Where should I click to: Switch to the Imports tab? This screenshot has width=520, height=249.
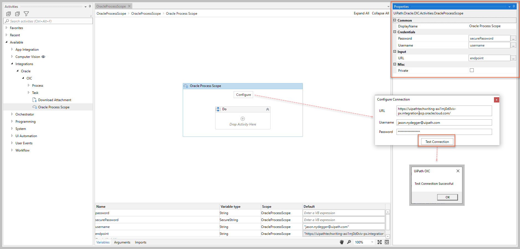coord(141,242)
